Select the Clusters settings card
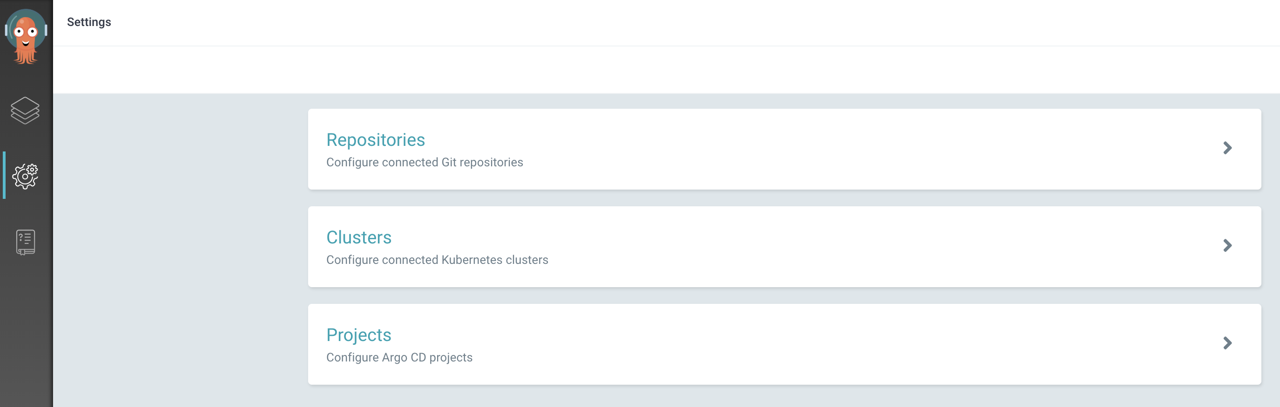This screenshot has height=407, width=1280. (x=785, y=247)
